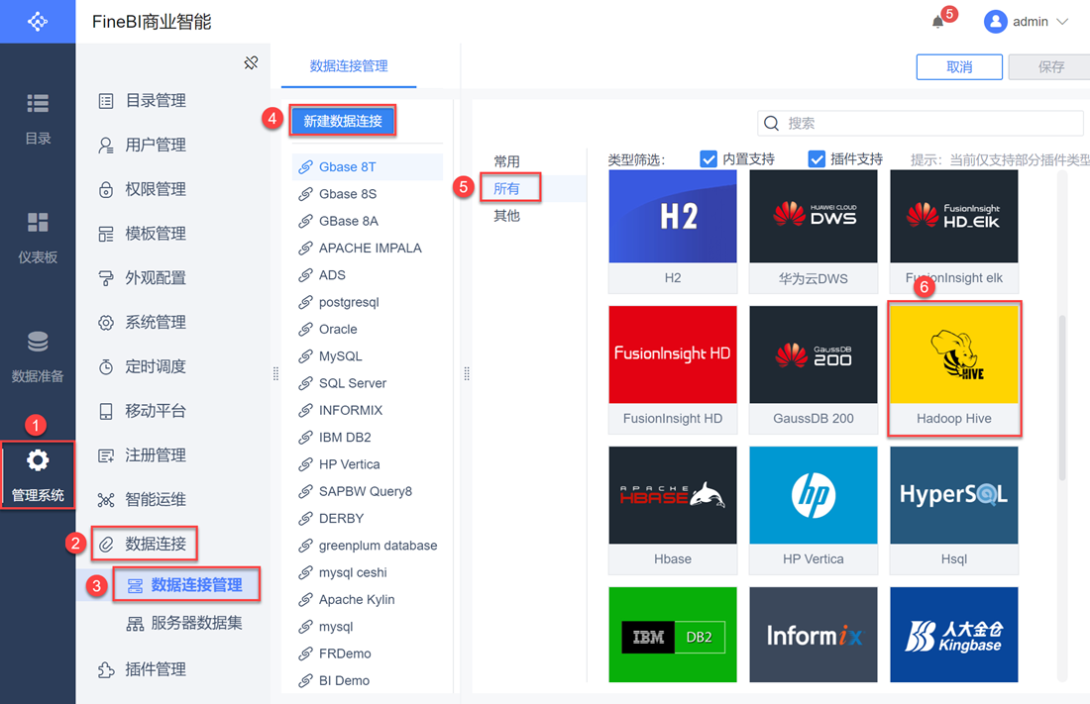Select the Gbase 8S connection
The width and height of the screenshot is (1090, 704).
367,194
